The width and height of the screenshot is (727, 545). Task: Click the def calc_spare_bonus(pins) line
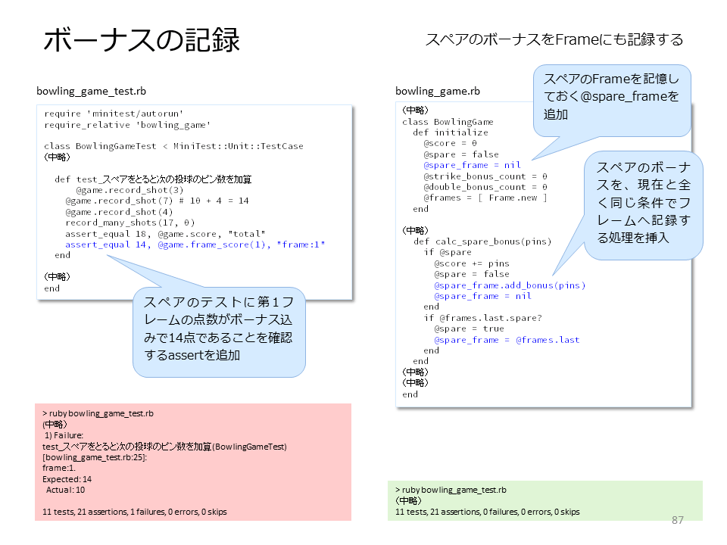[x=482, y=241]
